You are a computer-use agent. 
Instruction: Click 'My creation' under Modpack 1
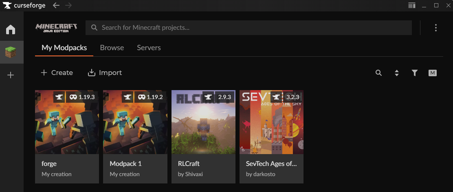pos(125,174)
